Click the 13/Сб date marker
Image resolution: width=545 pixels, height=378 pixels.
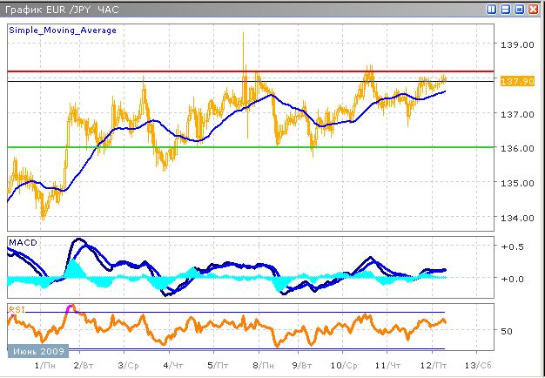(x=478, y=365)
